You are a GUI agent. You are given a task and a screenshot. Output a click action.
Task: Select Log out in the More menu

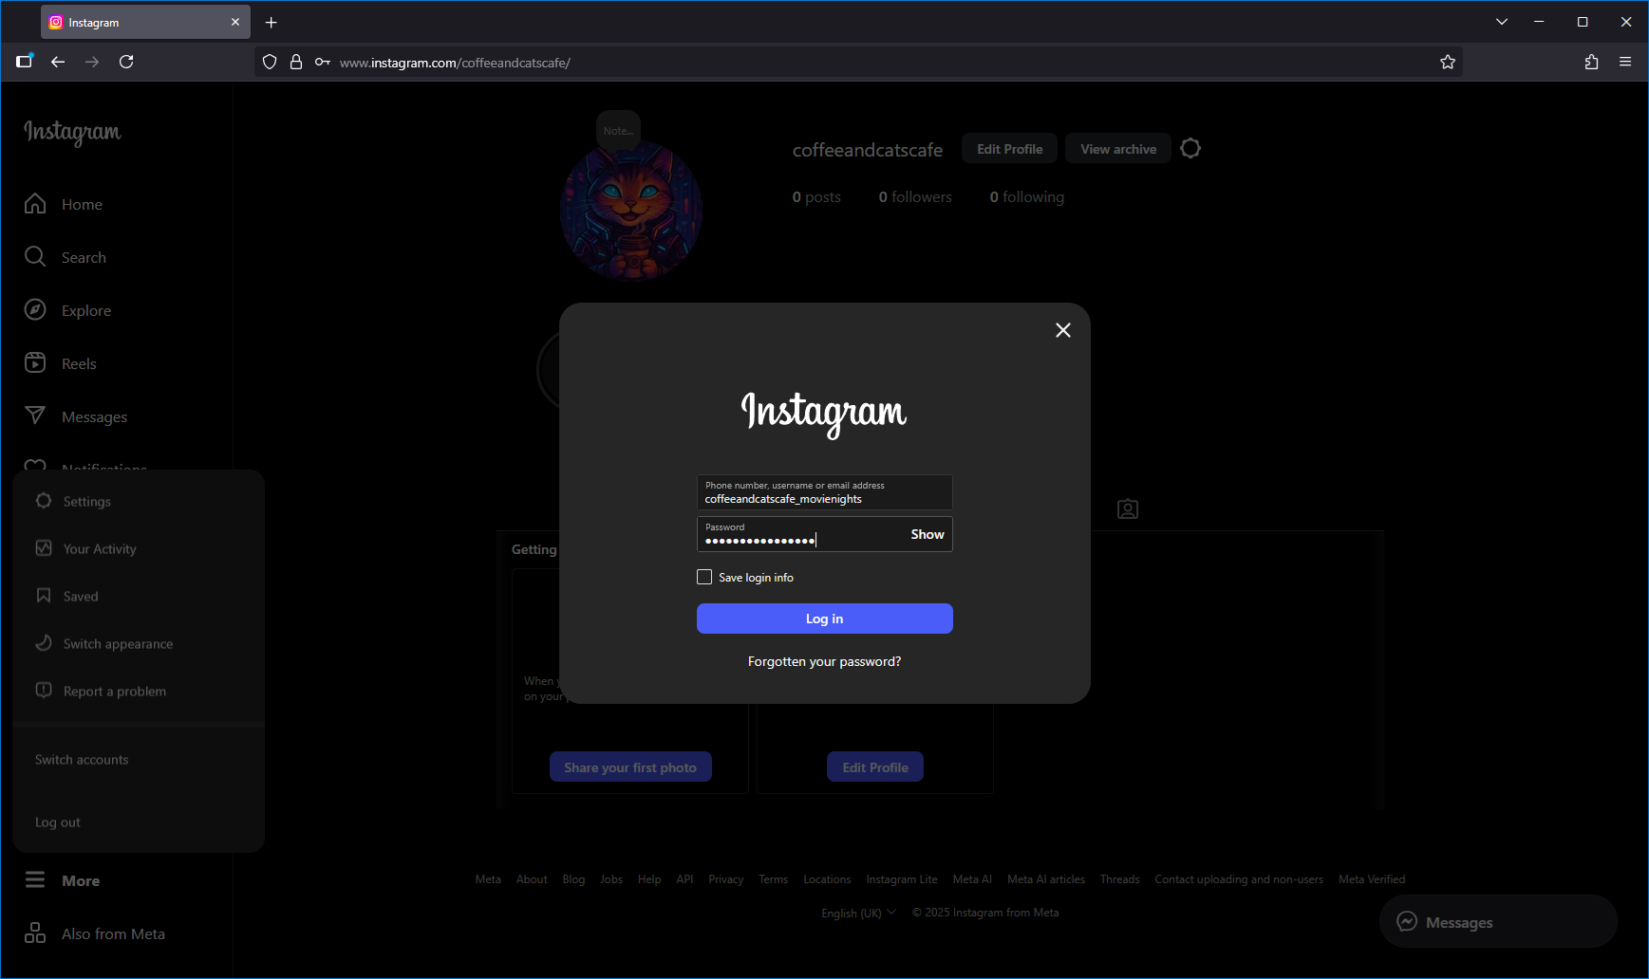coord(58,822)
